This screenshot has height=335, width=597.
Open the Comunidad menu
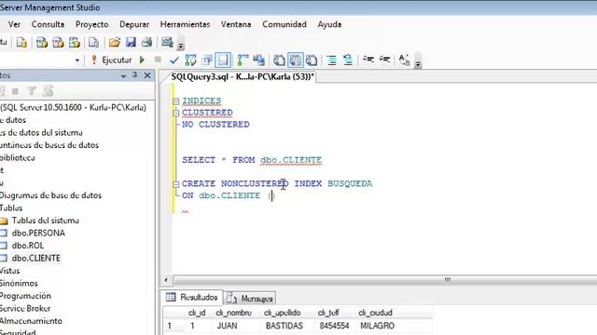(x=285, y=24)
